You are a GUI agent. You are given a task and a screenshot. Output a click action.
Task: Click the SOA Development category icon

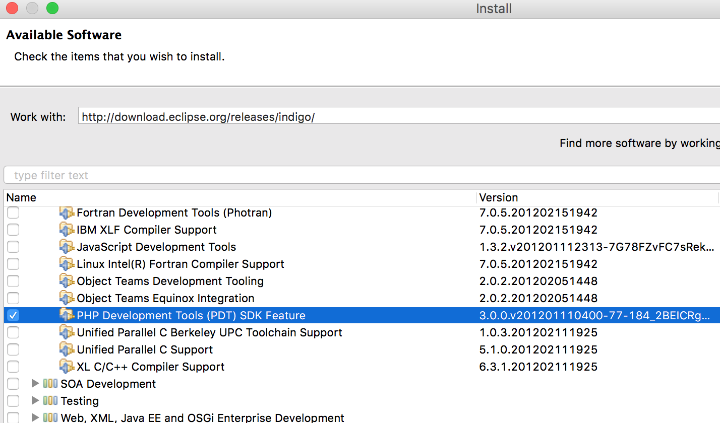click(x=50, y=384)
